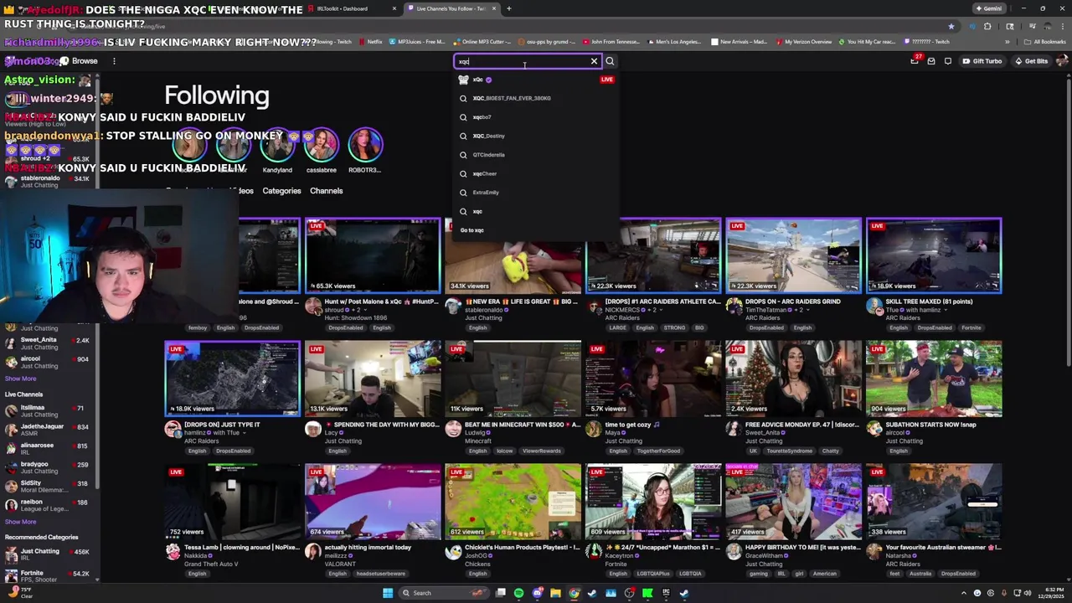1072x603 pixels.
Task: Click the Gift Turbo button
Action: click(982, 61)
